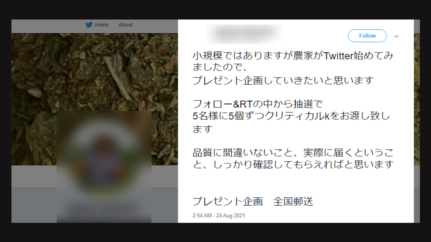
Task: Follow this account using the Follow button
Action: (367, 36)
